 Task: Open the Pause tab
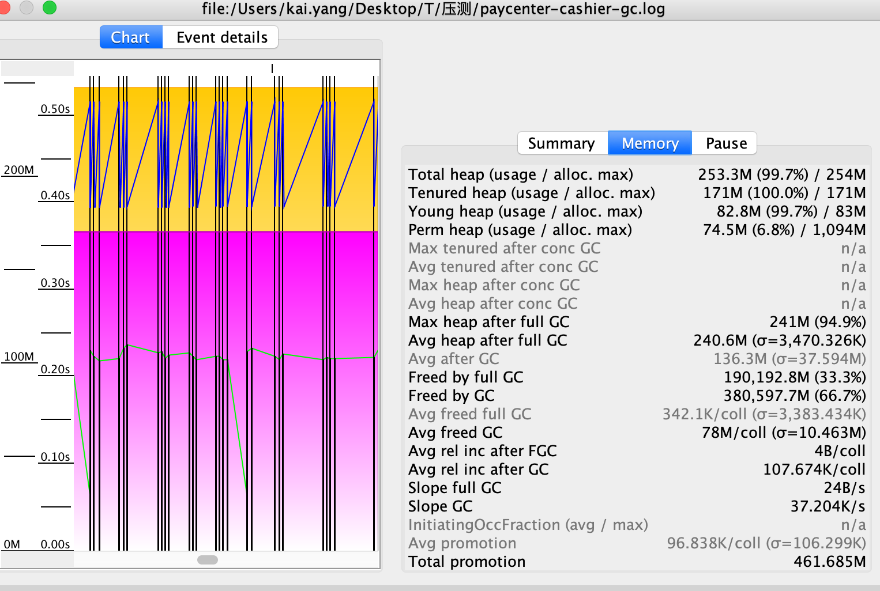point(726,143)
